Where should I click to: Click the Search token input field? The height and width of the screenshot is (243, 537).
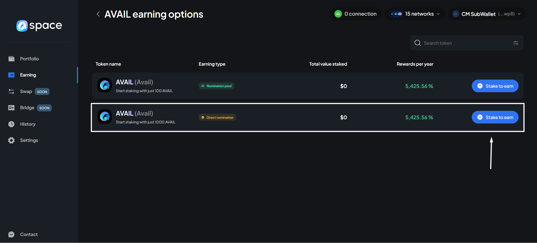[465, 43]
